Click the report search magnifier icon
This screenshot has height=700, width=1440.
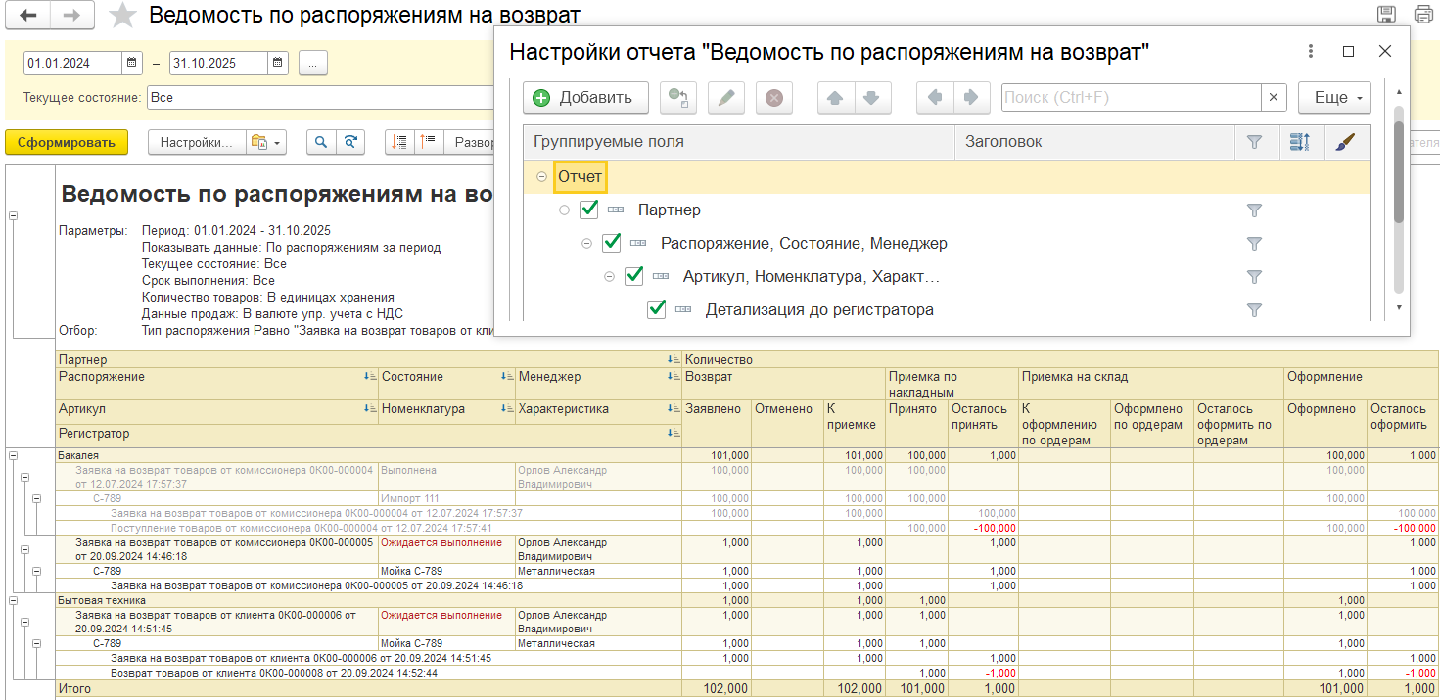pos(320,142)
